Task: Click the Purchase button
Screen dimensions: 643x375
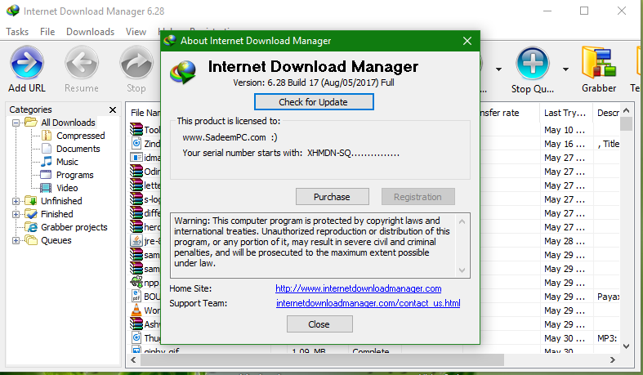Action: (333, 197)
